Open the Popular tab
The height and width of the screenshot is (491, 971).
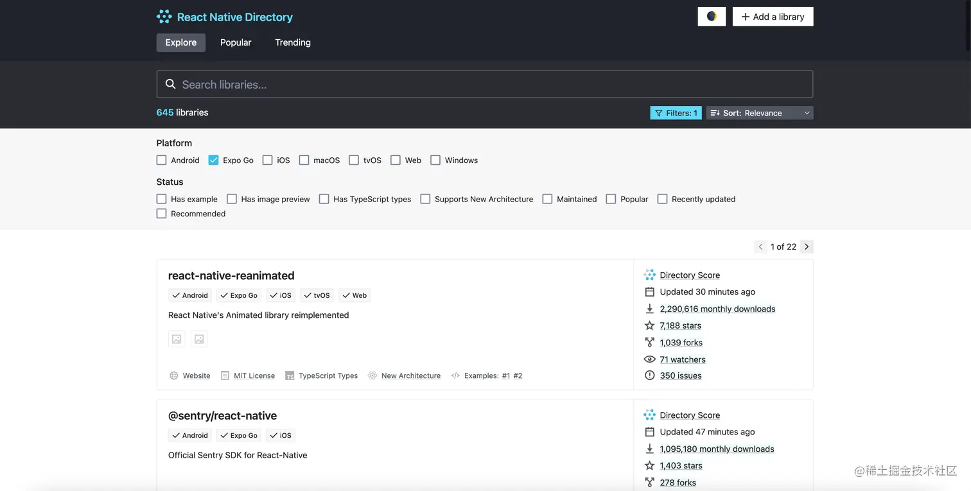point(236,42)
